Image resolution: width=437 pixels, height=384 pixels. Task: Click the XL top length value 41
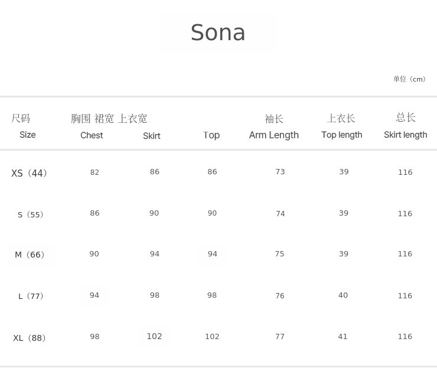[x=343, y=337]
